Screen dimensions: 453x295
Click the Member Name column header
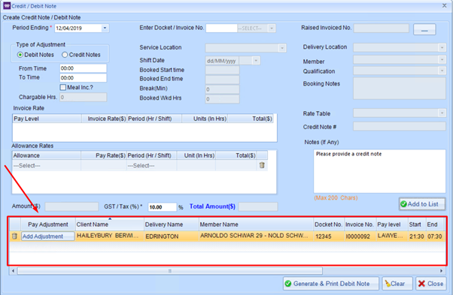coord(257,224)
